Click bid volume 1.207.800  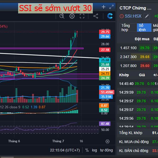click(x=128, y=66)
